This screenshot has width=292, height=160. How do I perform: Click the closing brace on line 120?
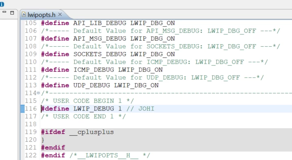coord(43,140)
